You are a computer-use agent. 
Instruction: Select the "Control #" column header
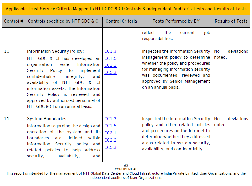pyautogui.click(x=13, y=21)
